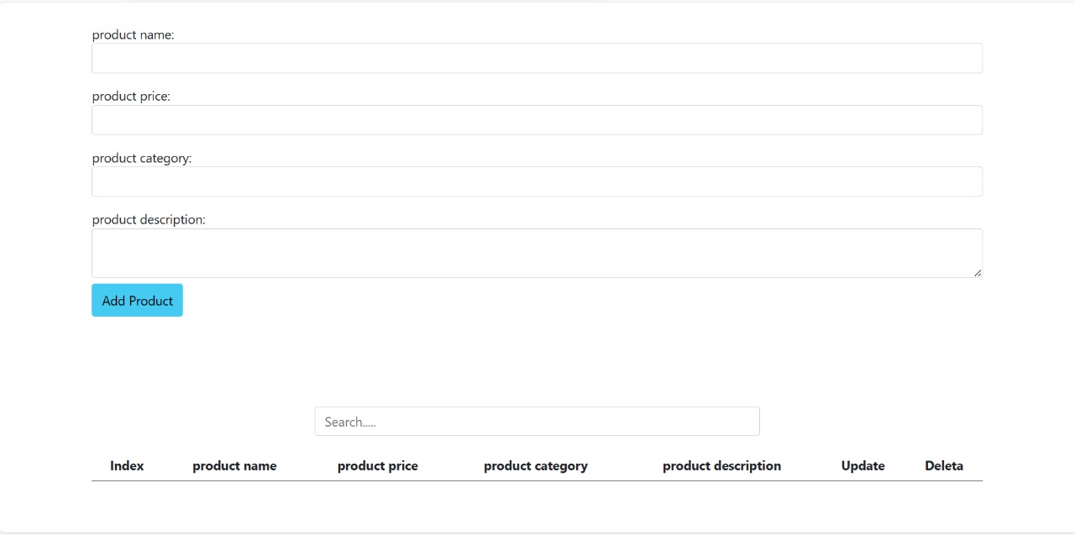Click the "product name:" form label

(133, 34)
